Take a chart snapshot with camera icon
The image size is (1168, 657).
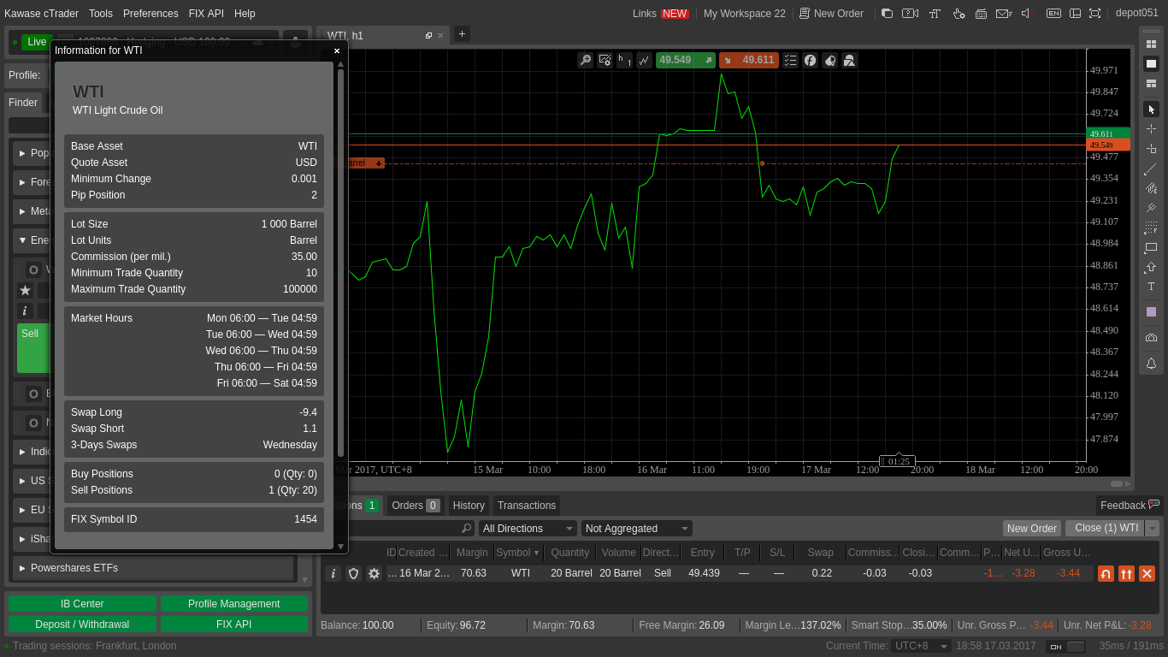1151,337
